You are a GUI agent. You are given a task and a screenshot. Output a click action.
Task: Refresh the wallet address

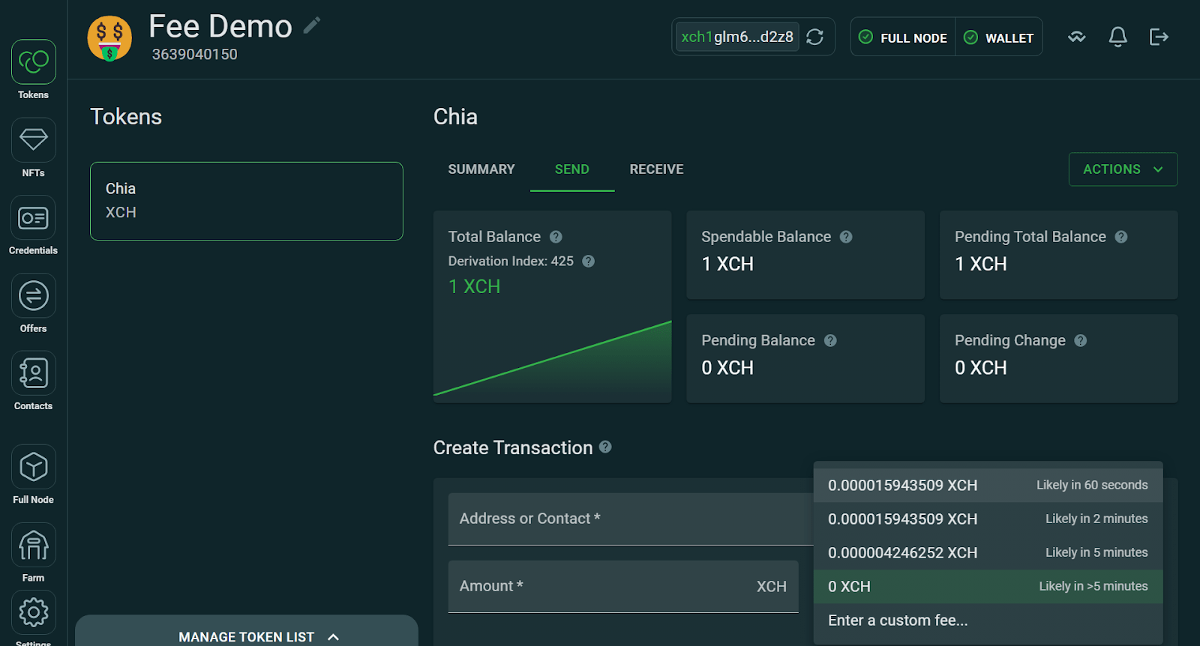tap(815, 37)
